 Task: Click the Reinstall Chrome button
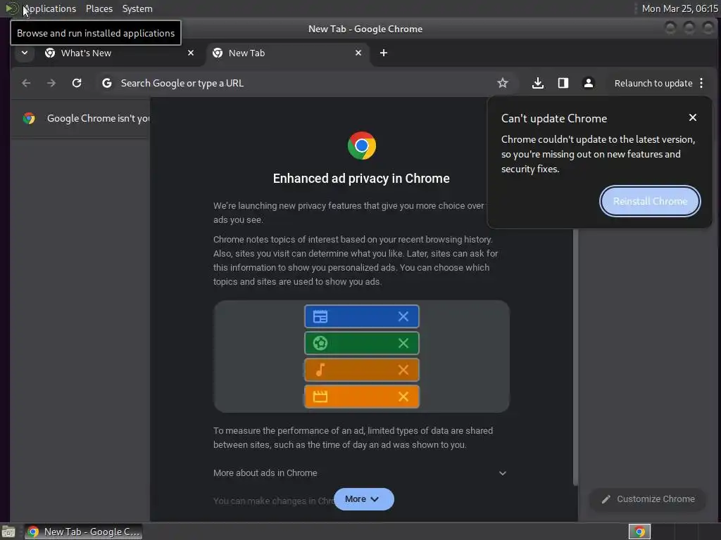pos(650,201)
